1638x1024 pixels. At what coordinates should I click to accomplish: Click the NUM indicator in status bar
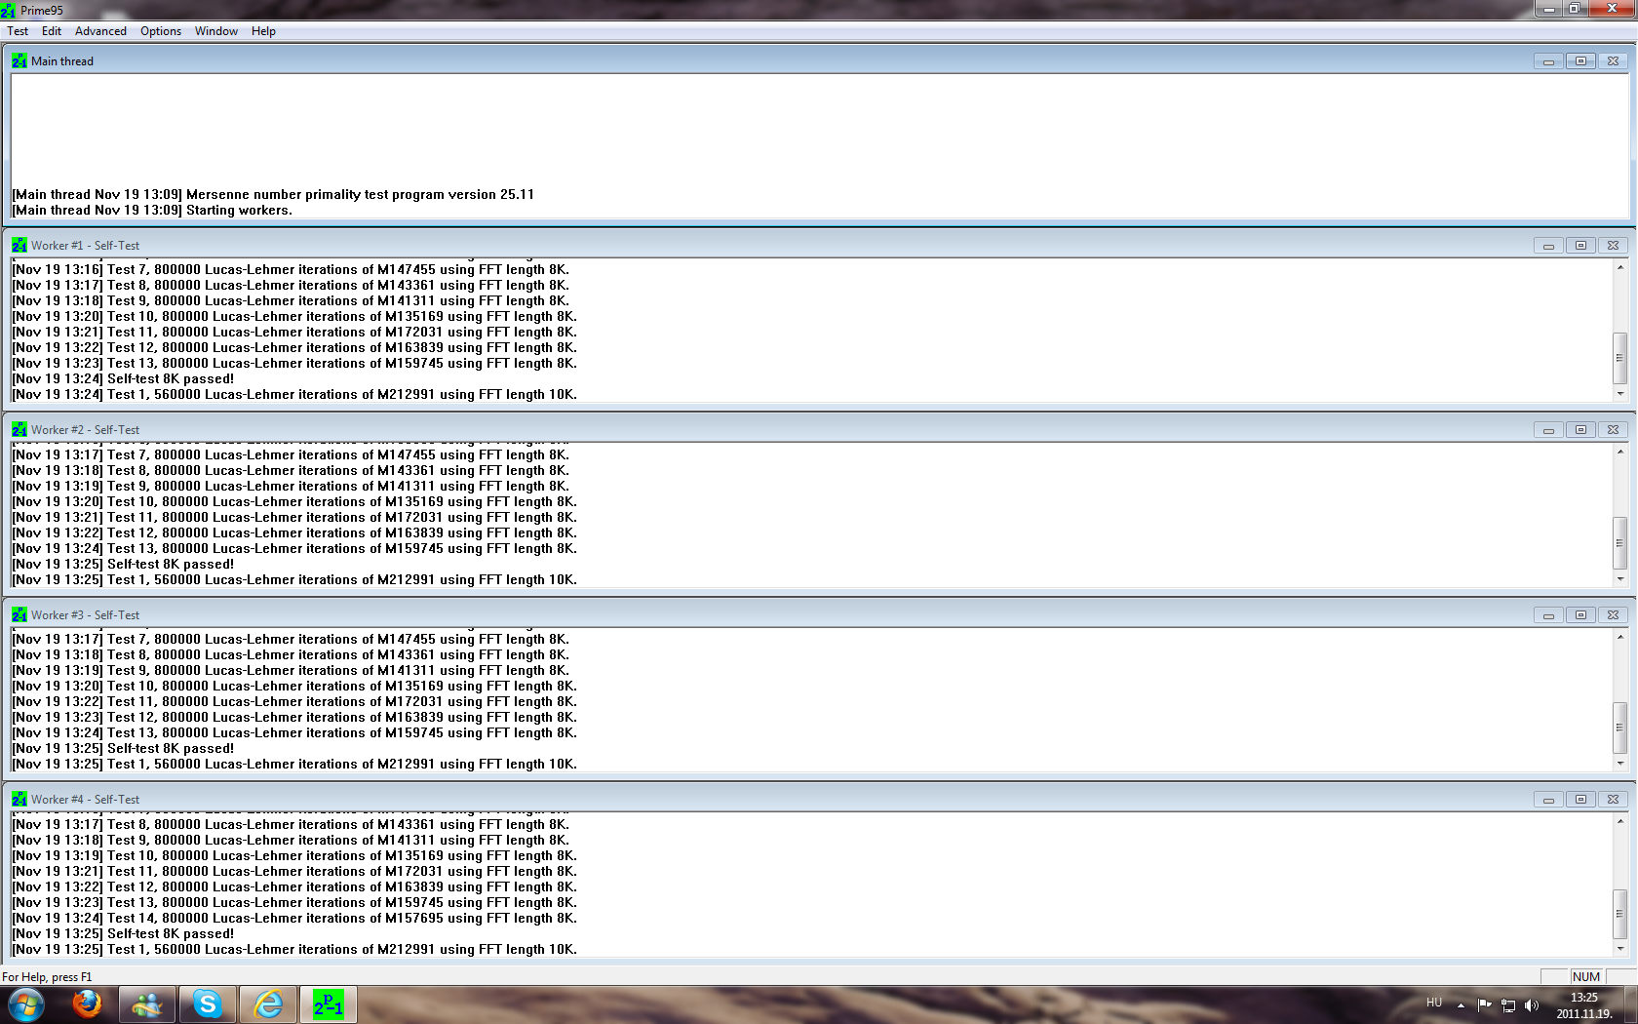1586,976
